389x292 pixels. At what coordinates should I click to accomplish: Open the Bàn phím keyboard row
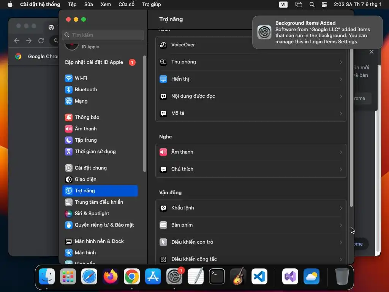[251, 225]
